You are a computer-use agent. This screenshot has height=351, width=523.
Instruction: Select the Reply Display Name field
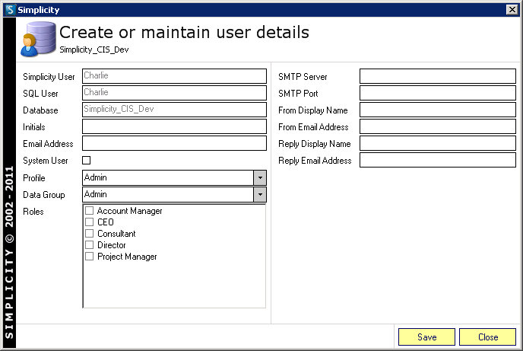pyautogui.click(x=438, y=143)
